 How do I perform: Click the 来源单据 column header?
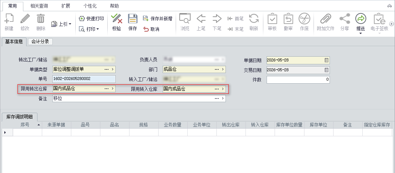[x=56, y=125]
